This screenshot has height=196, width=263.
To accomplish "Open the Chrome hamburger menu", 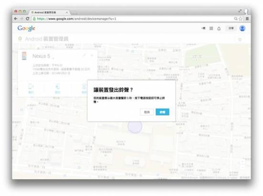I will [247, 19].
